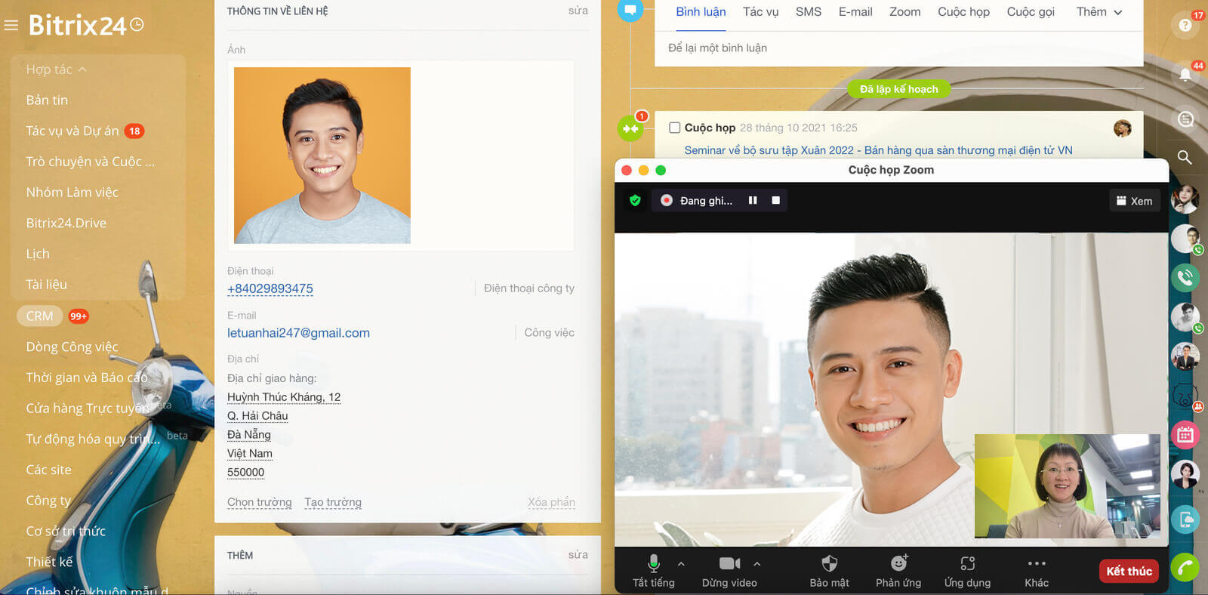Open Lịch calendar in sidebar

click(38, 254)
